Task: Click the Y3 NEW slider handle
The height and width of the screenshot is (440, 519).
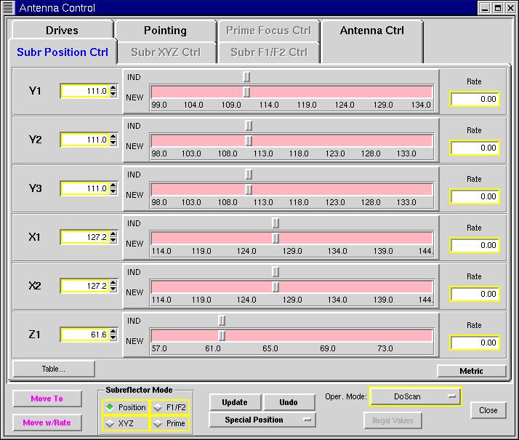Action: (249, 189)
